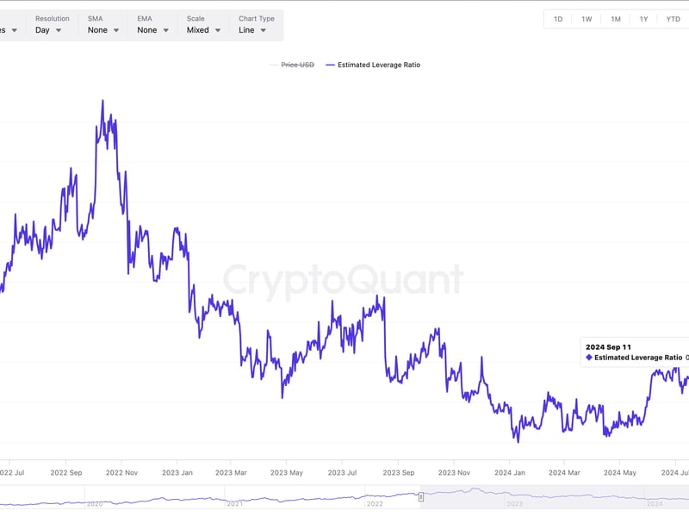Click the diamond icon in the tooltip
This screenshot has width=689, height=517.
click(589, 358)
